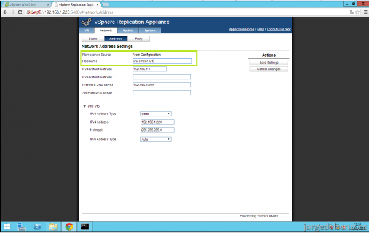Viewport: 369px width, 233px height.
Task: Bookmark page with the star icon
Action: pyautogui.click(x=357, y=12)
